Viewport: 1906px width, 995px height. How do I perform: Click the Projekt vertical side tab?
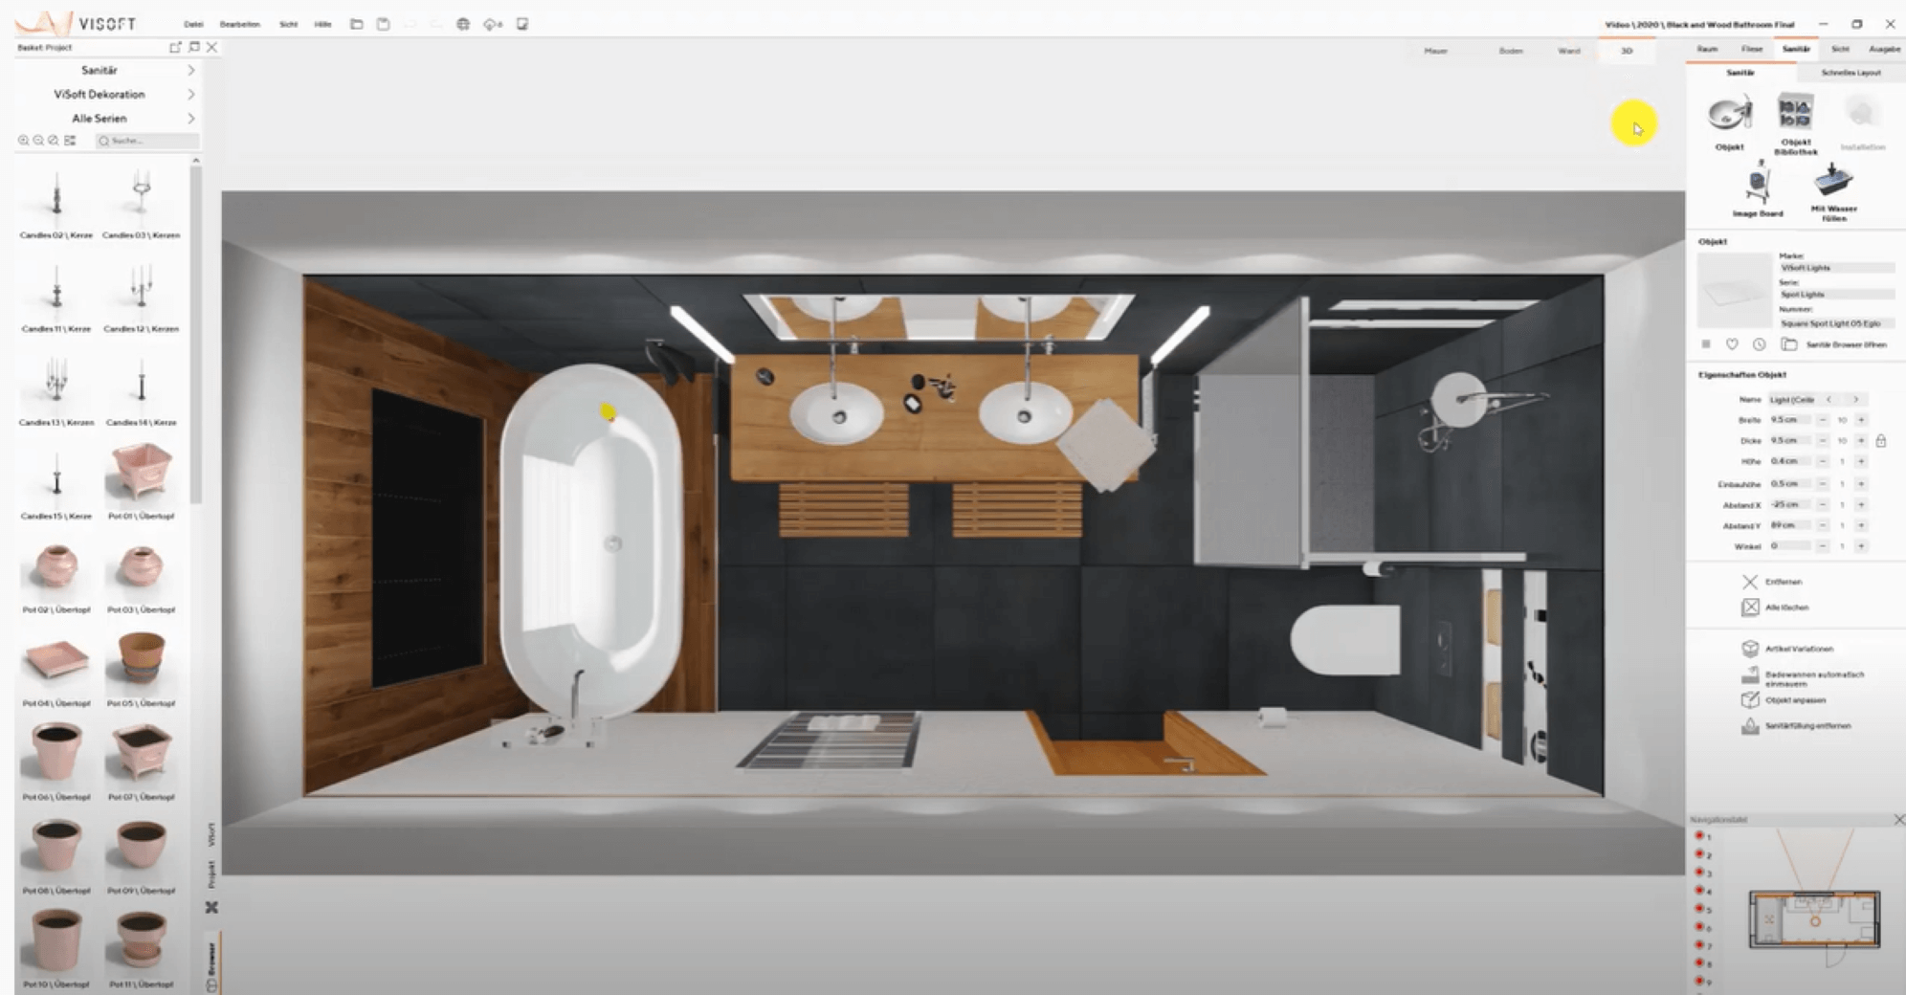pyautogui.click(x=211, y=873)
